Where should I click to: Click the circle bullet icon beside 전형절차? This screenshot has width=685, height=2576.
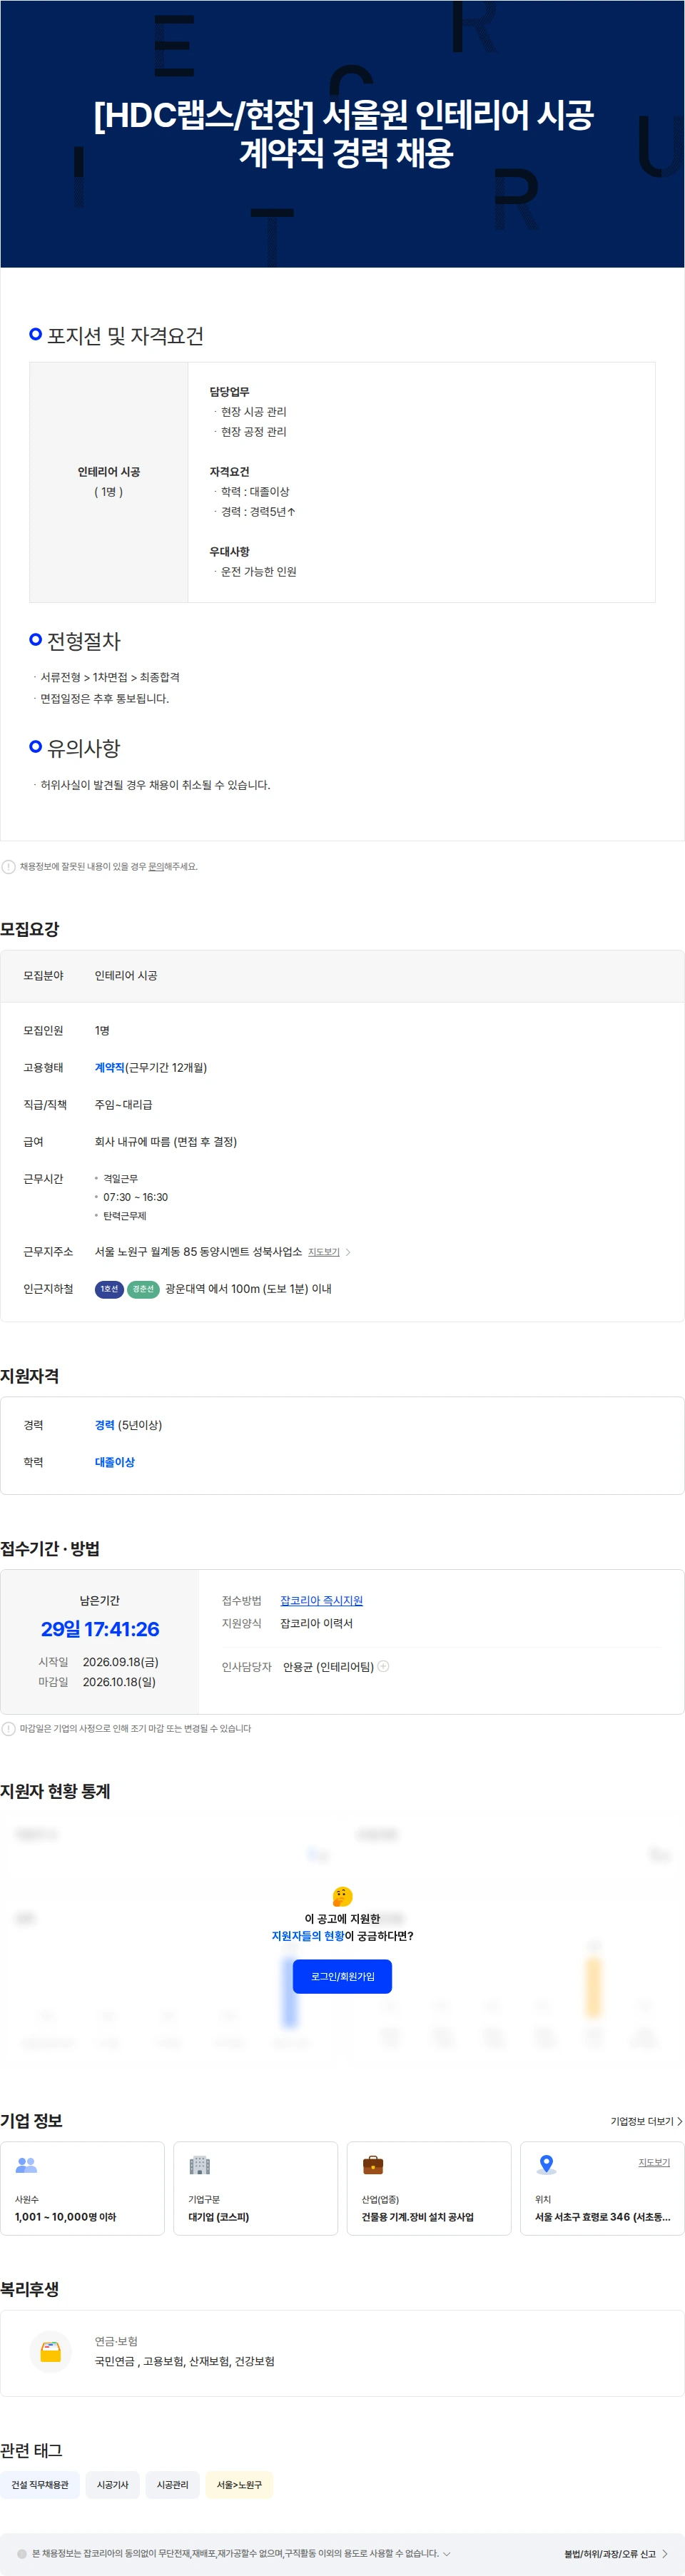(36, 639)
